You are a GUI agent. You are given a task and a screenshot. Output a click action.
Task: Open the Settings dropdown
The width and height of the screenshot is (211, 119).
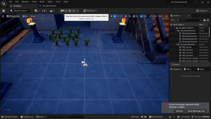tap(202, 11)
